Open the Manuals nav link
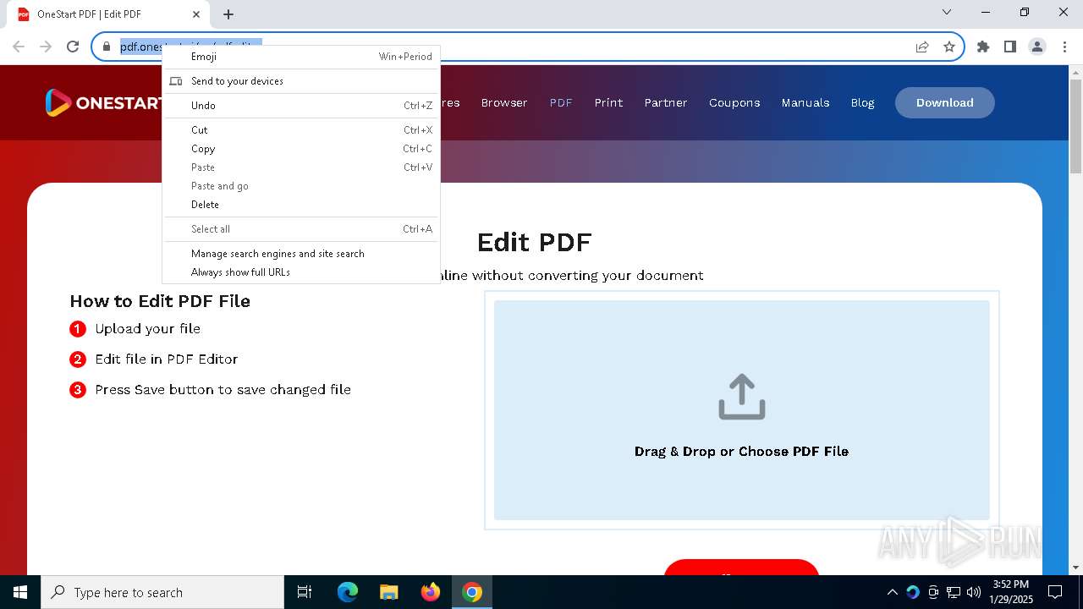This screenshot has width=1083, height=609. point(805,102)
